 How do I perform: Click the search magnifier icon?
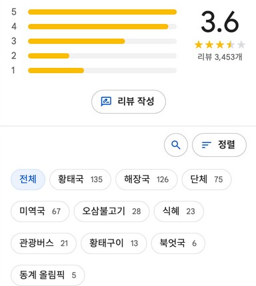[x=176, y=145]
